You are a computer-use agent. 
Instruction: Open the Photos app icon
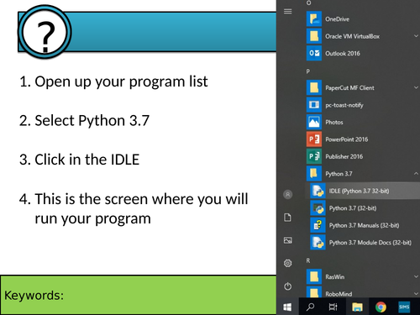[314, 122]
